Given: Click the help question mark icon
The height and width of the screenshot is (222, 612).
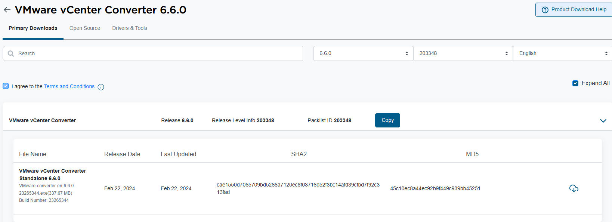Looking at the screenshot, I should point(545,10).
